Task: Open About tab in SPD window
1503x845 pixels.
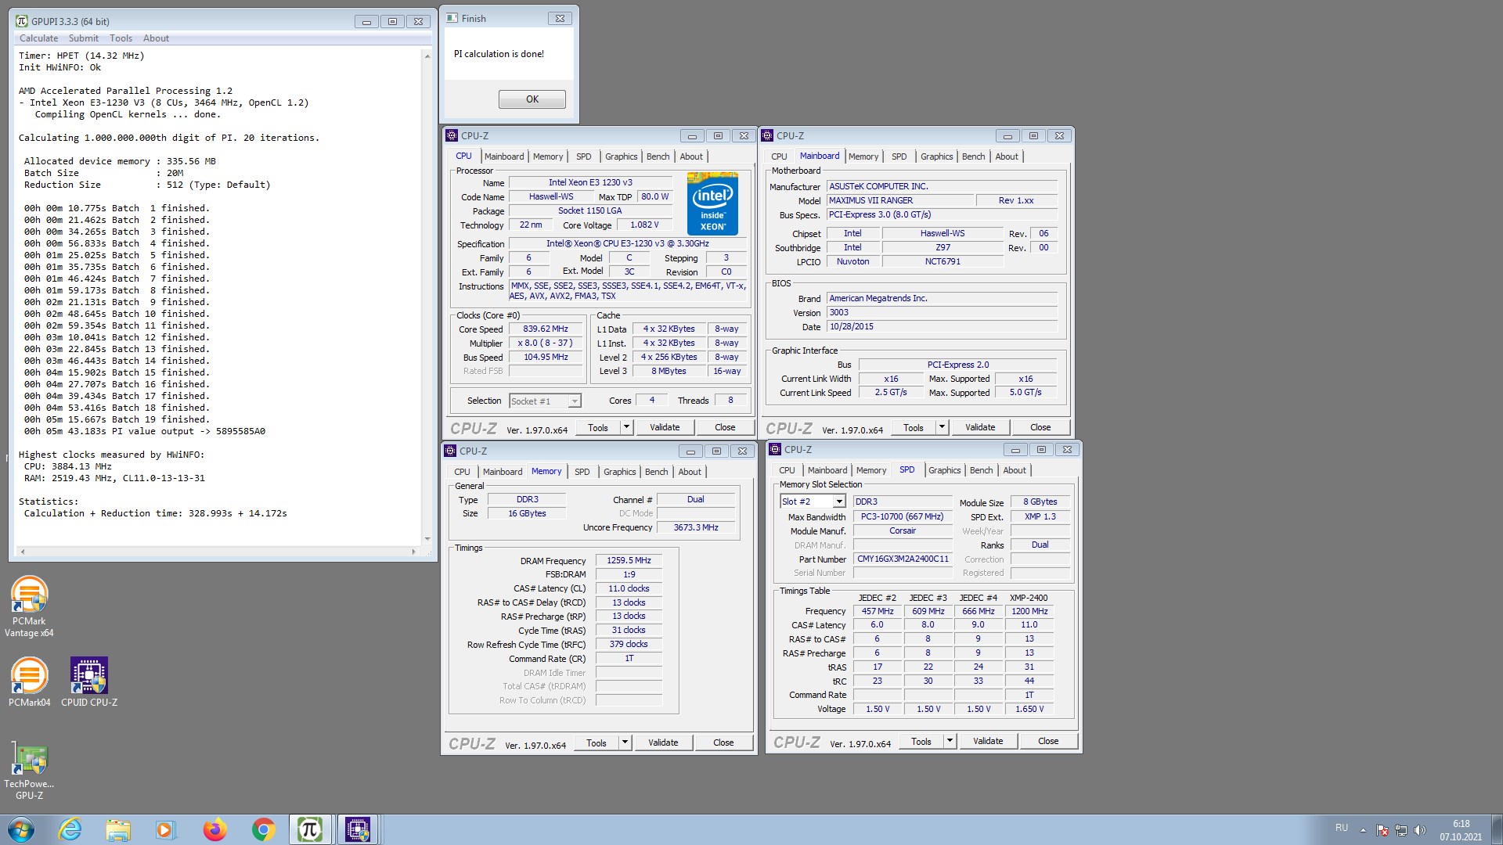Action: point(1015,470)
